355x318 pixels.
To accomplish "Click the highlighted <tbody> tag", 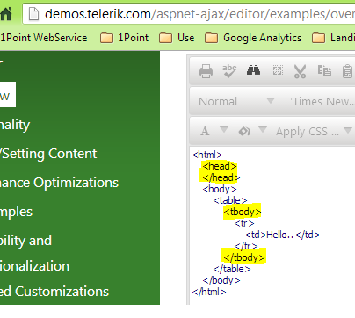I will tap(242, 212).
